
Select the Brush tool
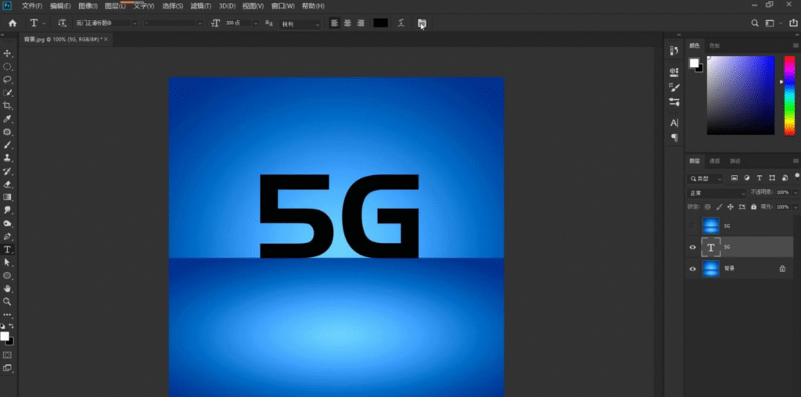pyautogui.click(x=7, y=145)
